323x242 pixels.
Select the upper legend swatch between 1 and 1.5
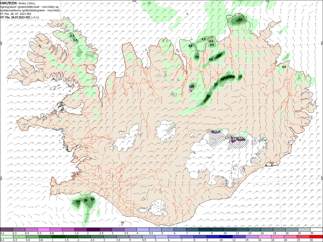click(x=68, y=230)
